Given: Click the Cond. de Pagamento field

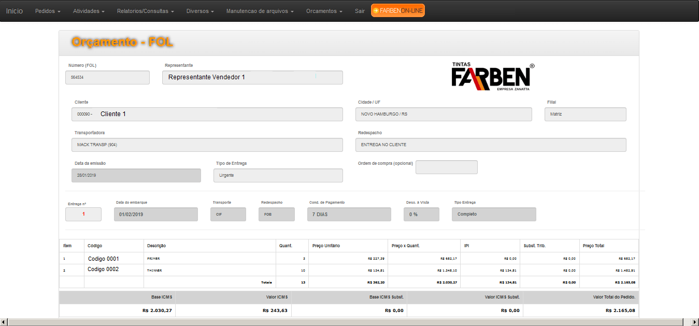Looking at the screenshot, I should point(349,214).
